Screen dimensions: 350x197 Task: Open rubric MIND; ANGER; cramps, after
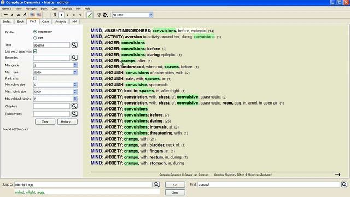coord(121,61)
